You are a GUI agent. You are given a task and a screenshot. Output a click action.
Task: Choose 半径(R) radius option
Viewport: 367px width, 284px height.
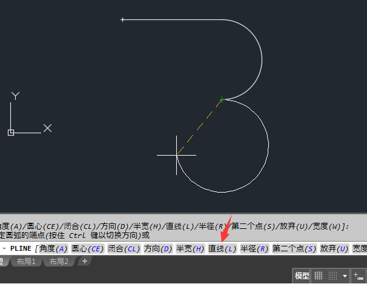tap(254, 248)
